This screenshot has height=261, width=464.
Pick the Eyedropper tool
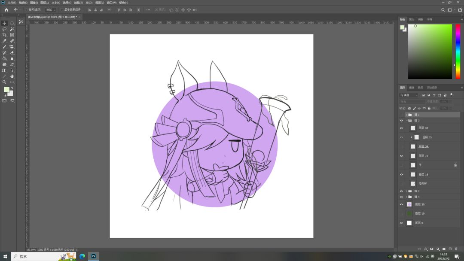[4, 41]
